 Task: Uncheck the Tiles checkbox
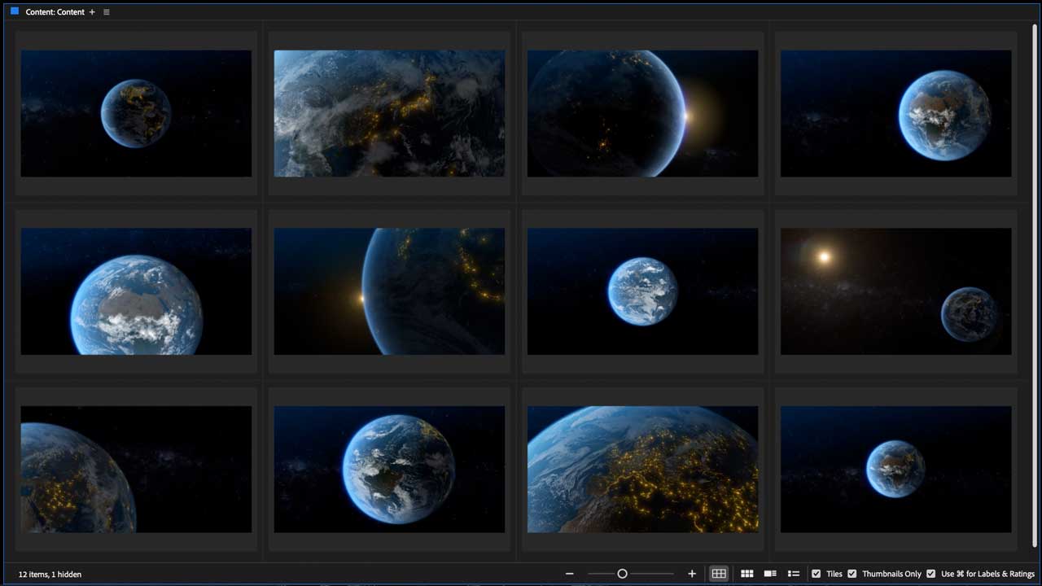click(817, 574)
